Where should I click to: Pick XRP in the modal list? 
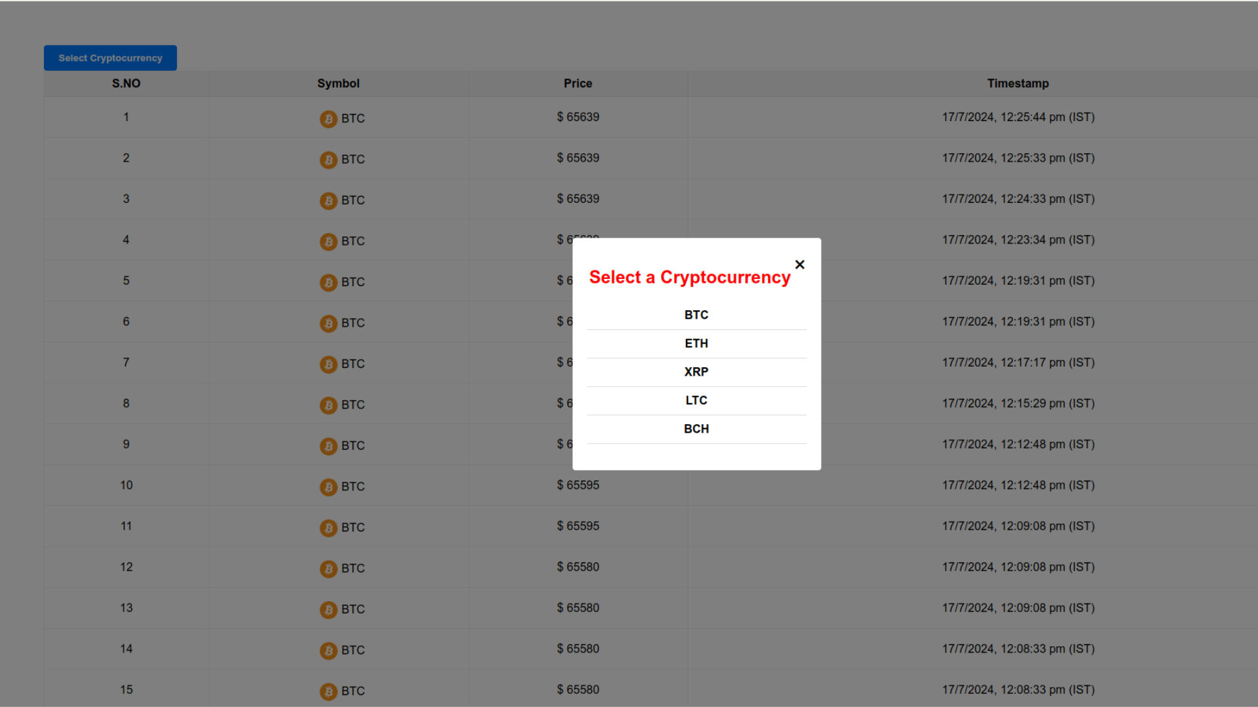(x=696, y=372)
